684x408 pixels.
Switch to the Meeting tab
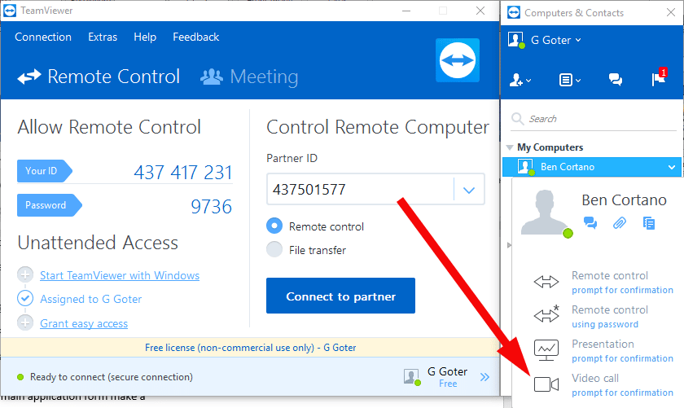click(x=249, y=77)
